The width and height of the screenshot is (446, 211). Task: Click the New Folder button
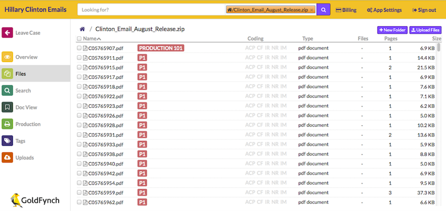(392, 30)
